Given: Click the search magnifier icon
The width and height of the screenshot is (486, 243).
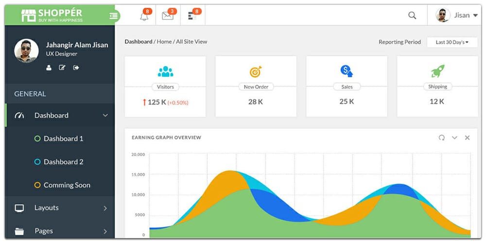Looking at the screenshot, I should [412, 15].
